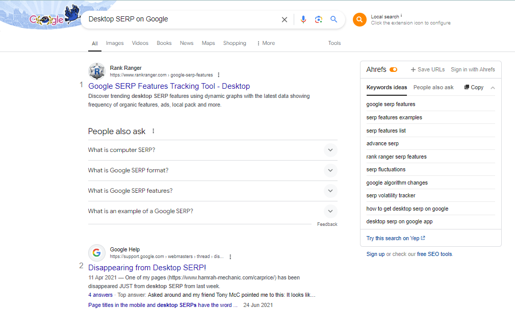Switch to the All results tab

tap(95, 43)
